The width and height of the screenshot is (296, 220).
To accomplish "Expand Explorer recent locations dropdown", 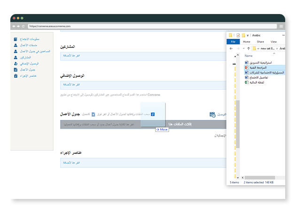I will pos(243,49).
